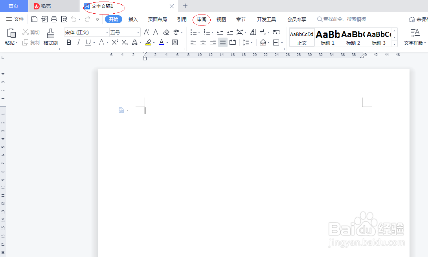Screen dimensions: 428x257
Task: Toggle Bold formatting
Action: (69, 42)
